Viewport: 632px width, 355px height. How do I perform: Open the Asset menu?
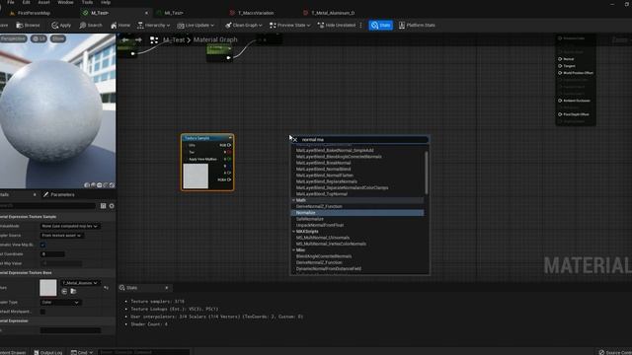pyautogui.click(x=43, y=2)
